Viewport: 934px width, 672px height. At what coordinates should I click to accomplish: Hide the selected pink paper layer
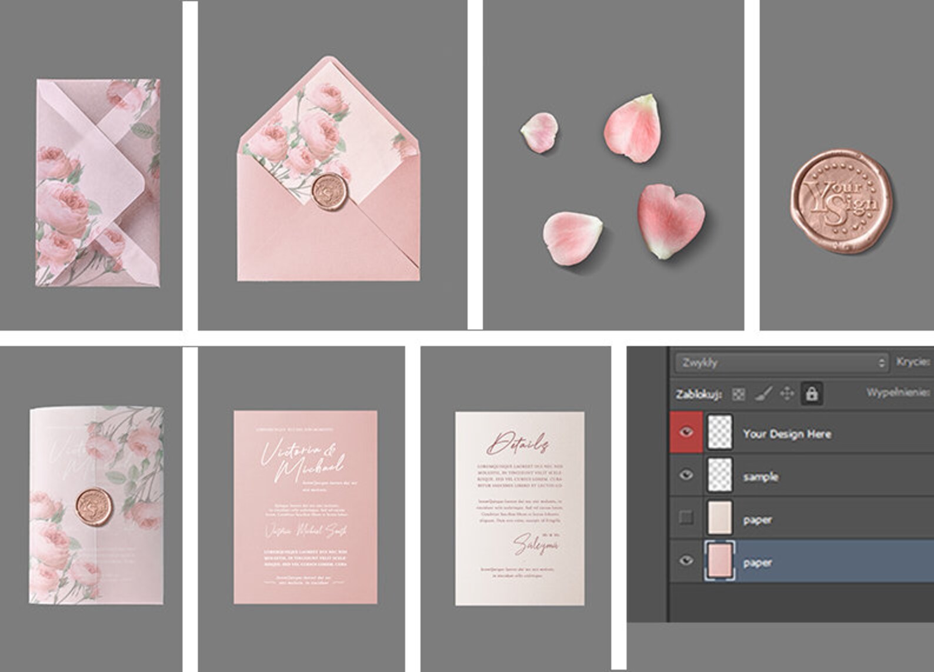click(x=686, y=560)
